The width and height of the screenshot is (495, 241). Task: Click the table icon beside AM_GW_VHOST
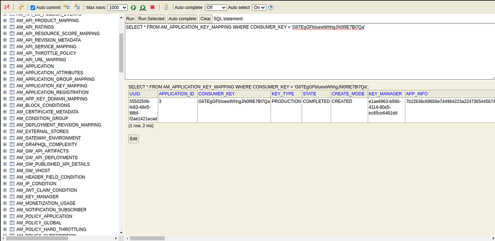[12, 170]
